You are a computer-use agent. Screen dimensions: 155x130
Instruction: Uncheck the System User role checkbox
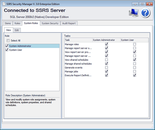[7, 50]
